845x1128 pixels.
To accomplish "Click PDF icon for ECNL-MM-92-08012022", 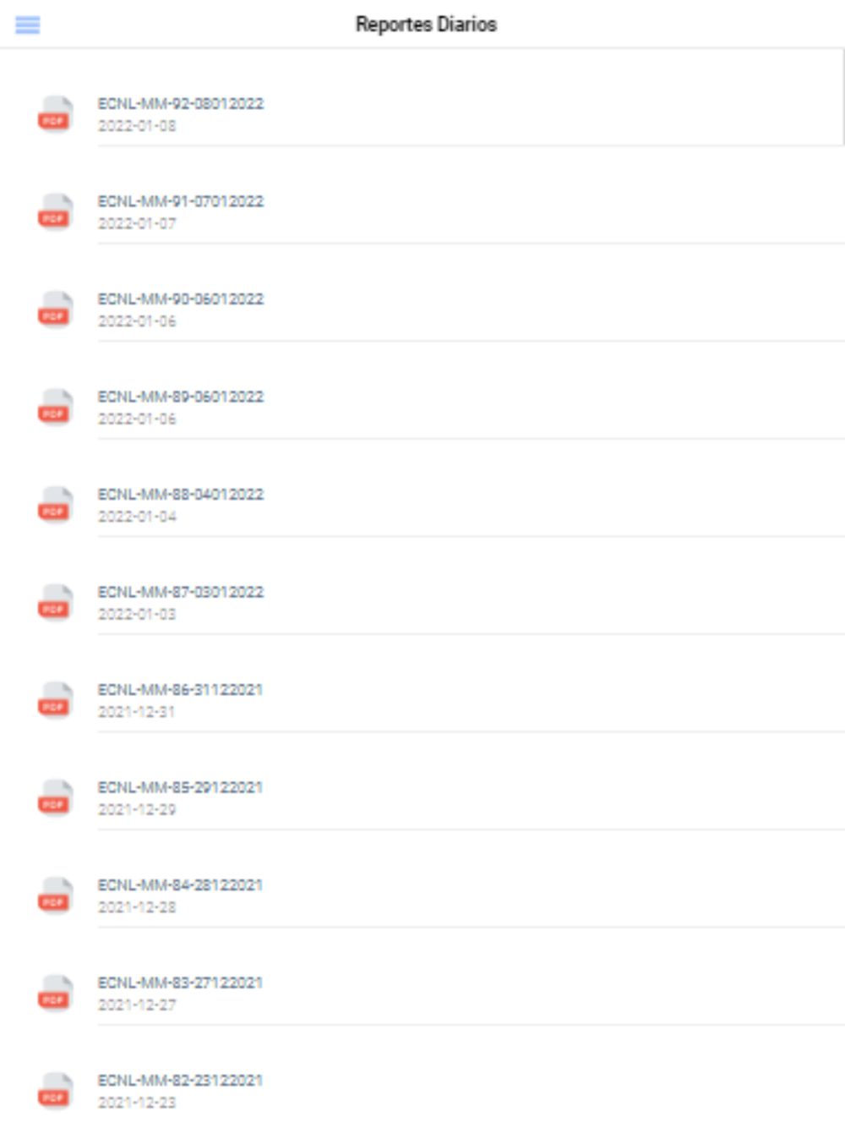I will (55, 114).
